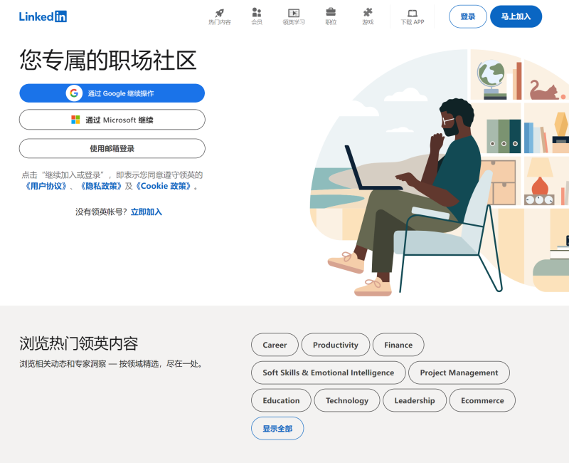Select the Ecommerce topic pill
This screenshot has height=463, width=569.
click(482, 400)
